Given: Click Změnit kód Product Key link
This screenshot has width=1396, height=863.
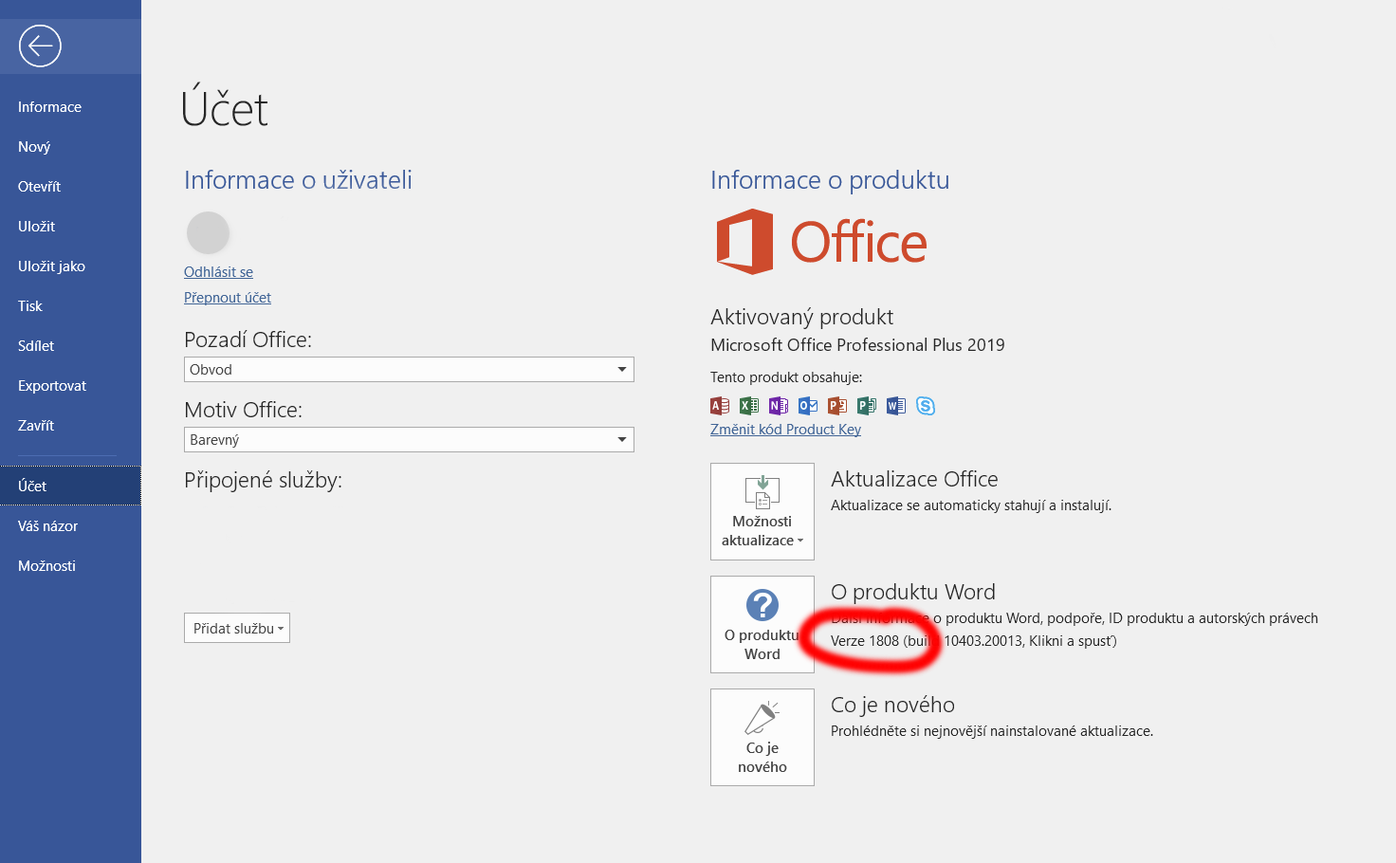Looking at the screenshot, I should [x=785, y=430].
